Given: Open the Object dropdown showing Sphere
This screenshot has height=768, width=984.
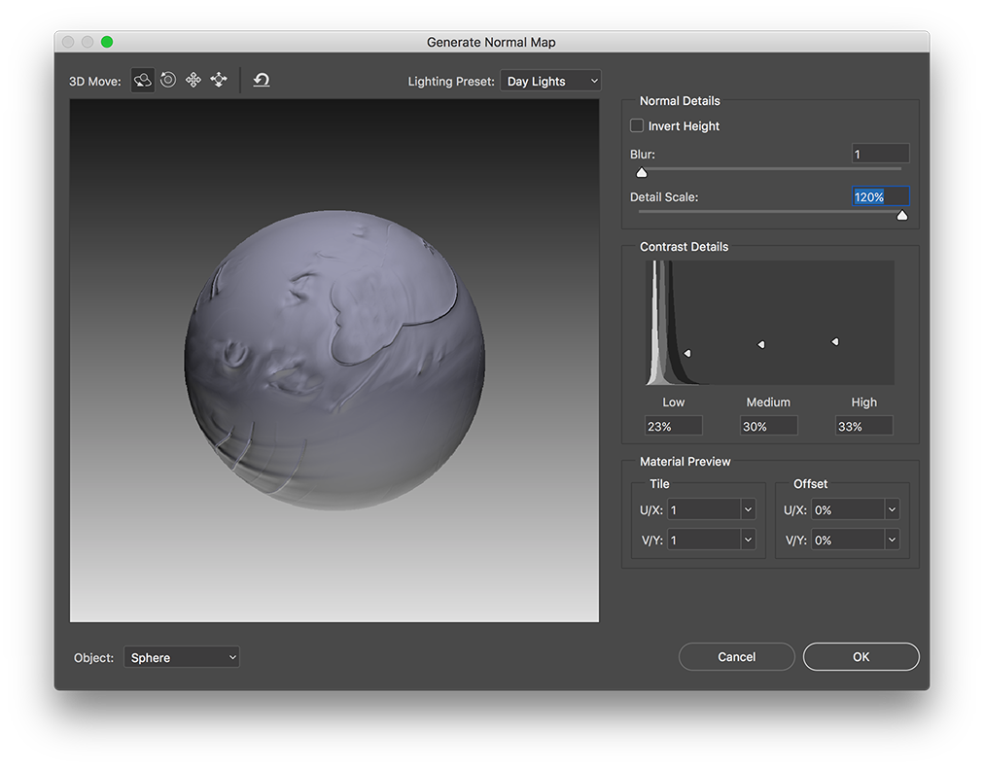Looking at the screenshot, I should [181, 657].
